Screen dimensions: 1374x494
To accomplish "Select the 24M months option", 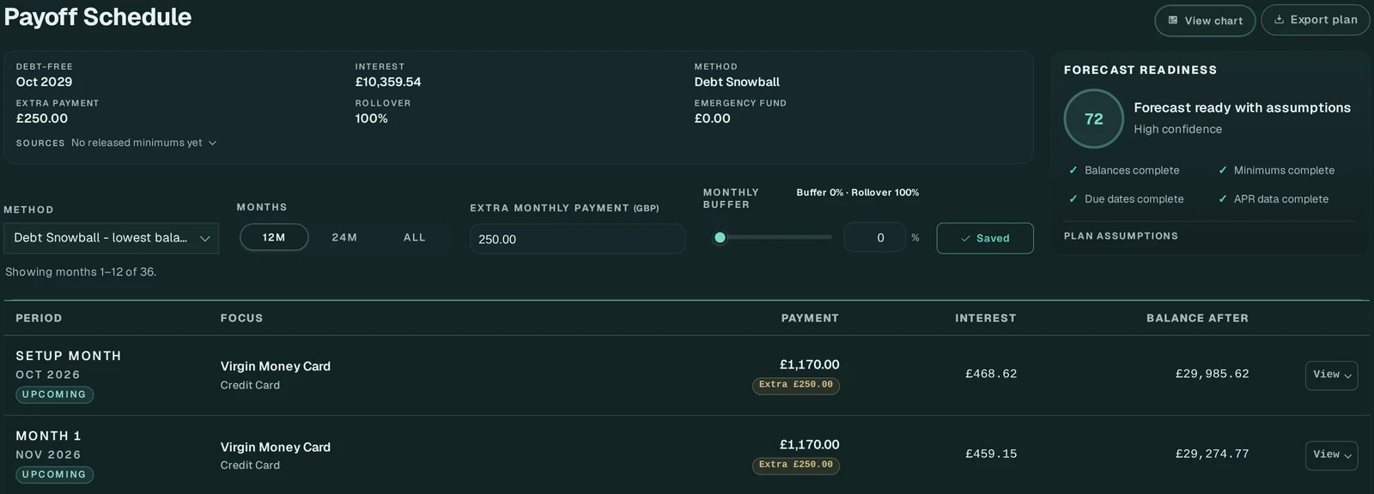I will pos(344,237).
